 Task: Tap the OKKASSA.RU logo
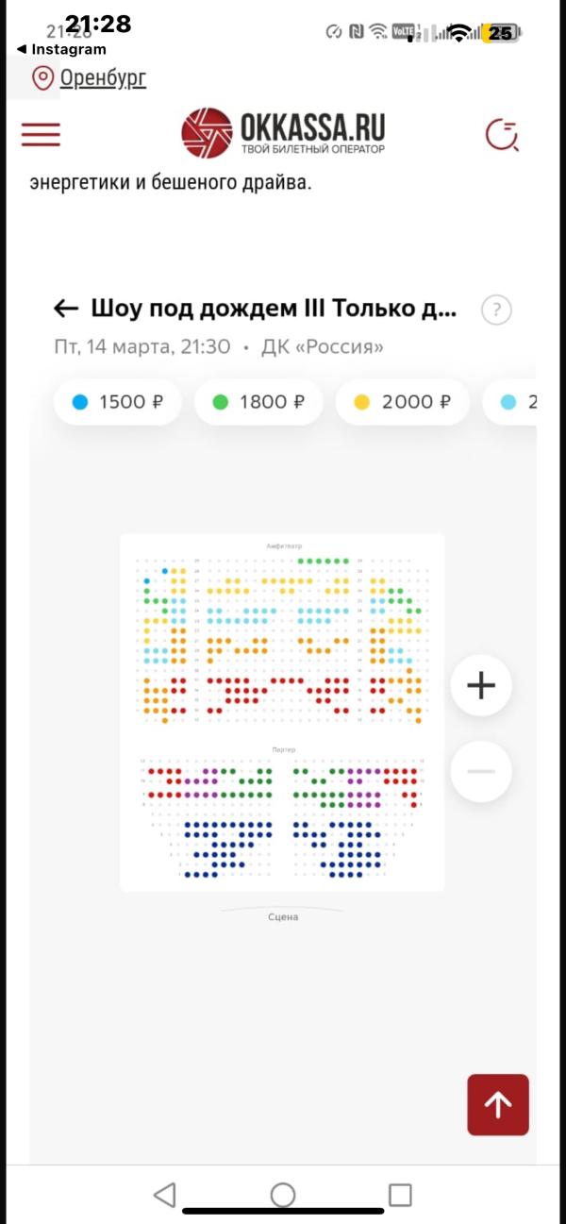(x=283, y=133)
